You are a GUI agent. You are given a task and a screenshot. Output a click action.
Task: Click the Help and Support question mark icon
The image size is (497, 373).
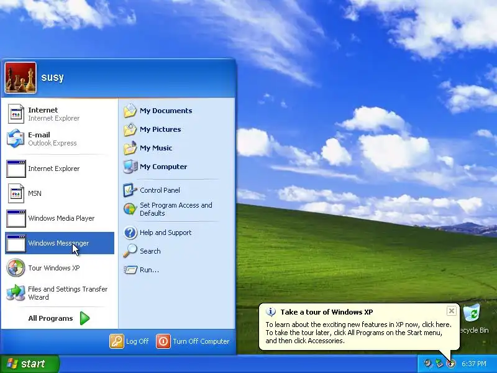click(x=130, y=233)
